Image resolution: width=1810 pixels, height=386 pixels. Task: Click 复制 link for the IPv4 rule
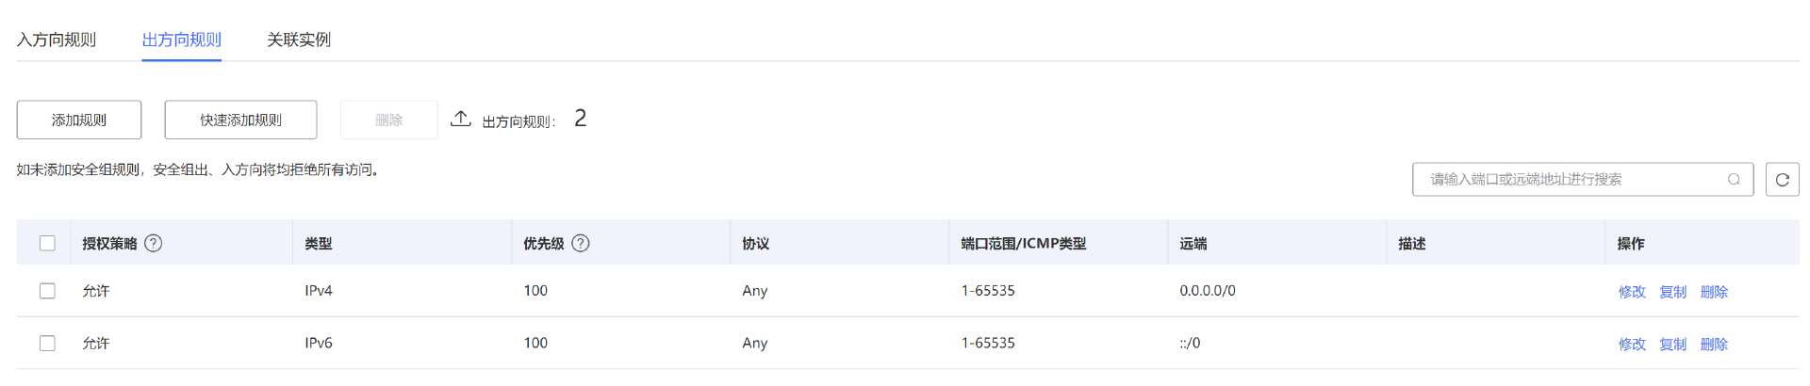(1672, 292)
